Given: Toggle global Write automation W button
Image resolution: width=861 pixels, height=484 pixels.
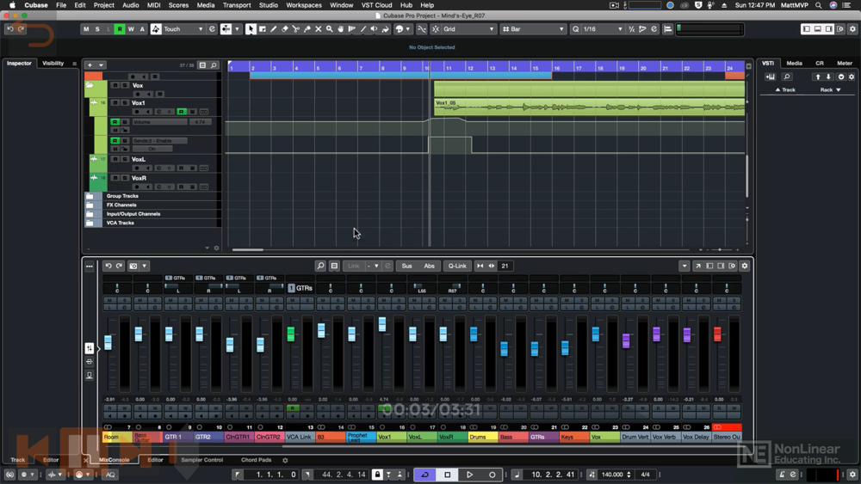Looking at the screenshot, I should click(131, 29).
